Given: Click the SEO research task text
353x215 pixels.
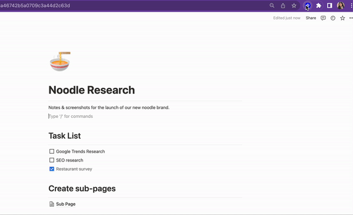Looking at the screenshot, I should click(x=69, y=160).
